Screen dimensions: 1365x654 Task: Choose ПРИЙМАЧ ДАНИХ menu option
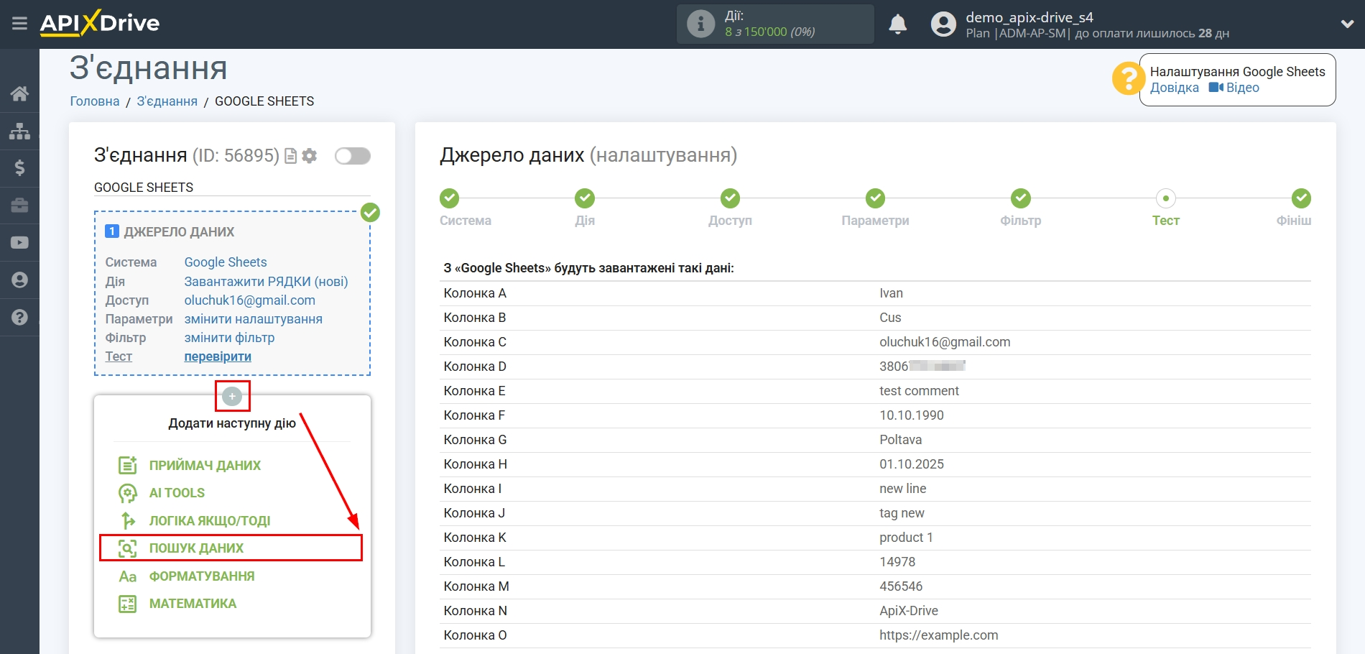[x=205, y=466]
